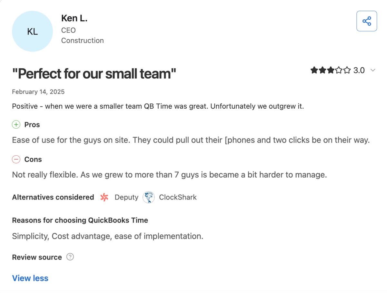
Task: Collapse the review with View less
Action: pyautogui.click(x=30, y=278)
